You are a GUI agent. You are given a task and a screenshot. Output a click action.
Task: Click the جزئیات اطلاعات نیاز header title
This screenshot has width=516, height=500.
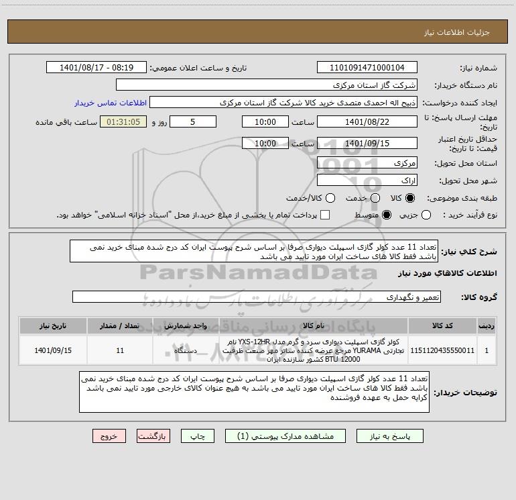coord(457,32)
